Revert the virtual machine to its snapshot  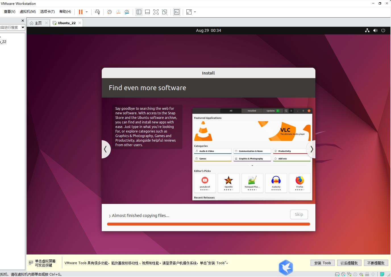(x=118, y=12)
